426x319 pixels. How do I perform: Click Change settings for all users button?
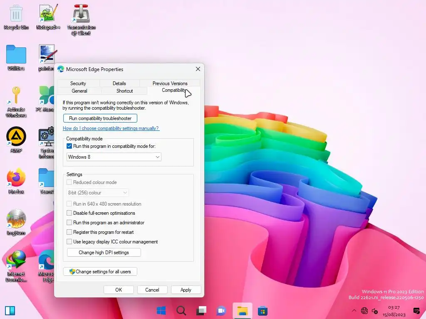(x=100, y=272)
